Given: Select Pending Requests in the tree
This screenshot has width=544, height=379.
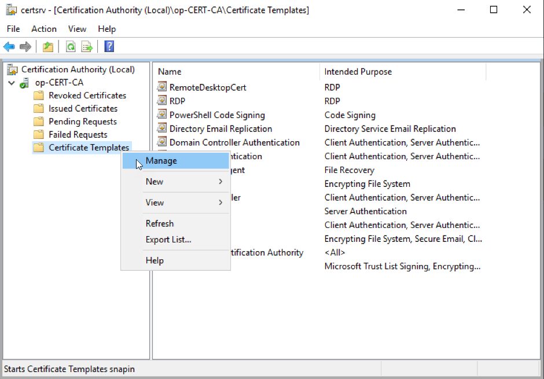Looking at the screenshot, I should tap(83, 122).
